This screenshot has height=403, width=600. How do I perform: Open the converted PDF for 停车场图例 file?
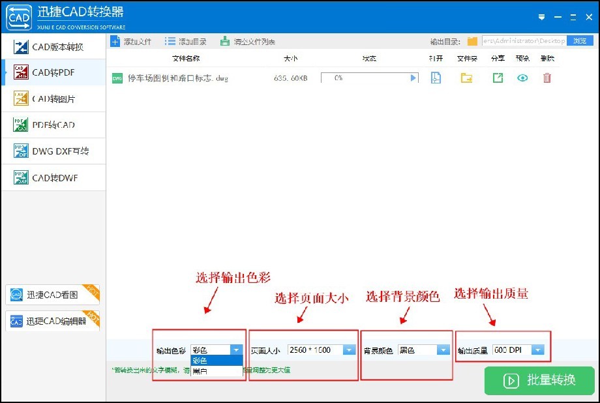coord(436,77)
